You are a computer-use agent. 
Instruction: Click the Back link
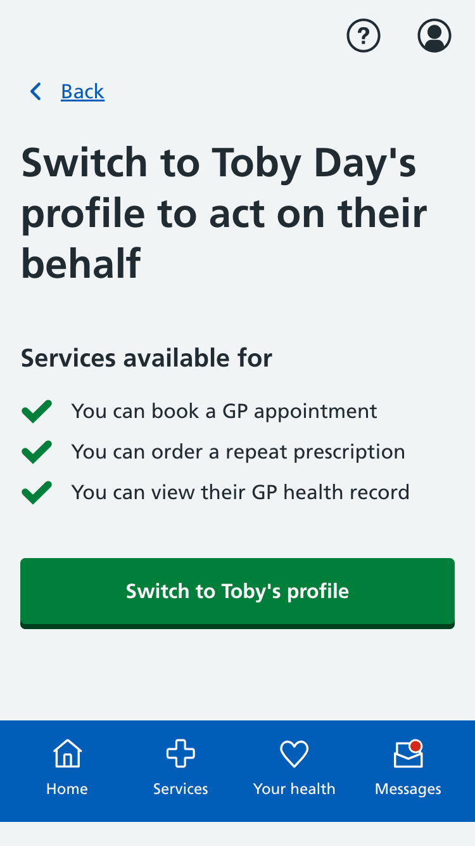pos(82,91)
